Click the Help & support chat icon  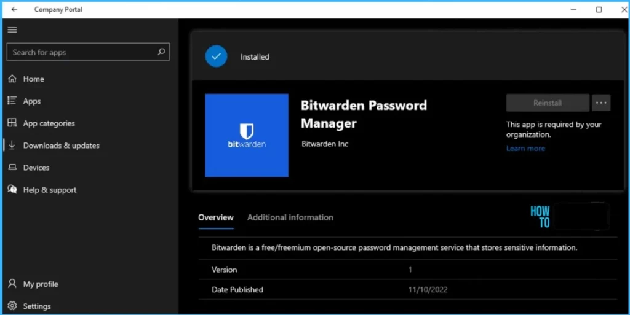click(12, 189)
